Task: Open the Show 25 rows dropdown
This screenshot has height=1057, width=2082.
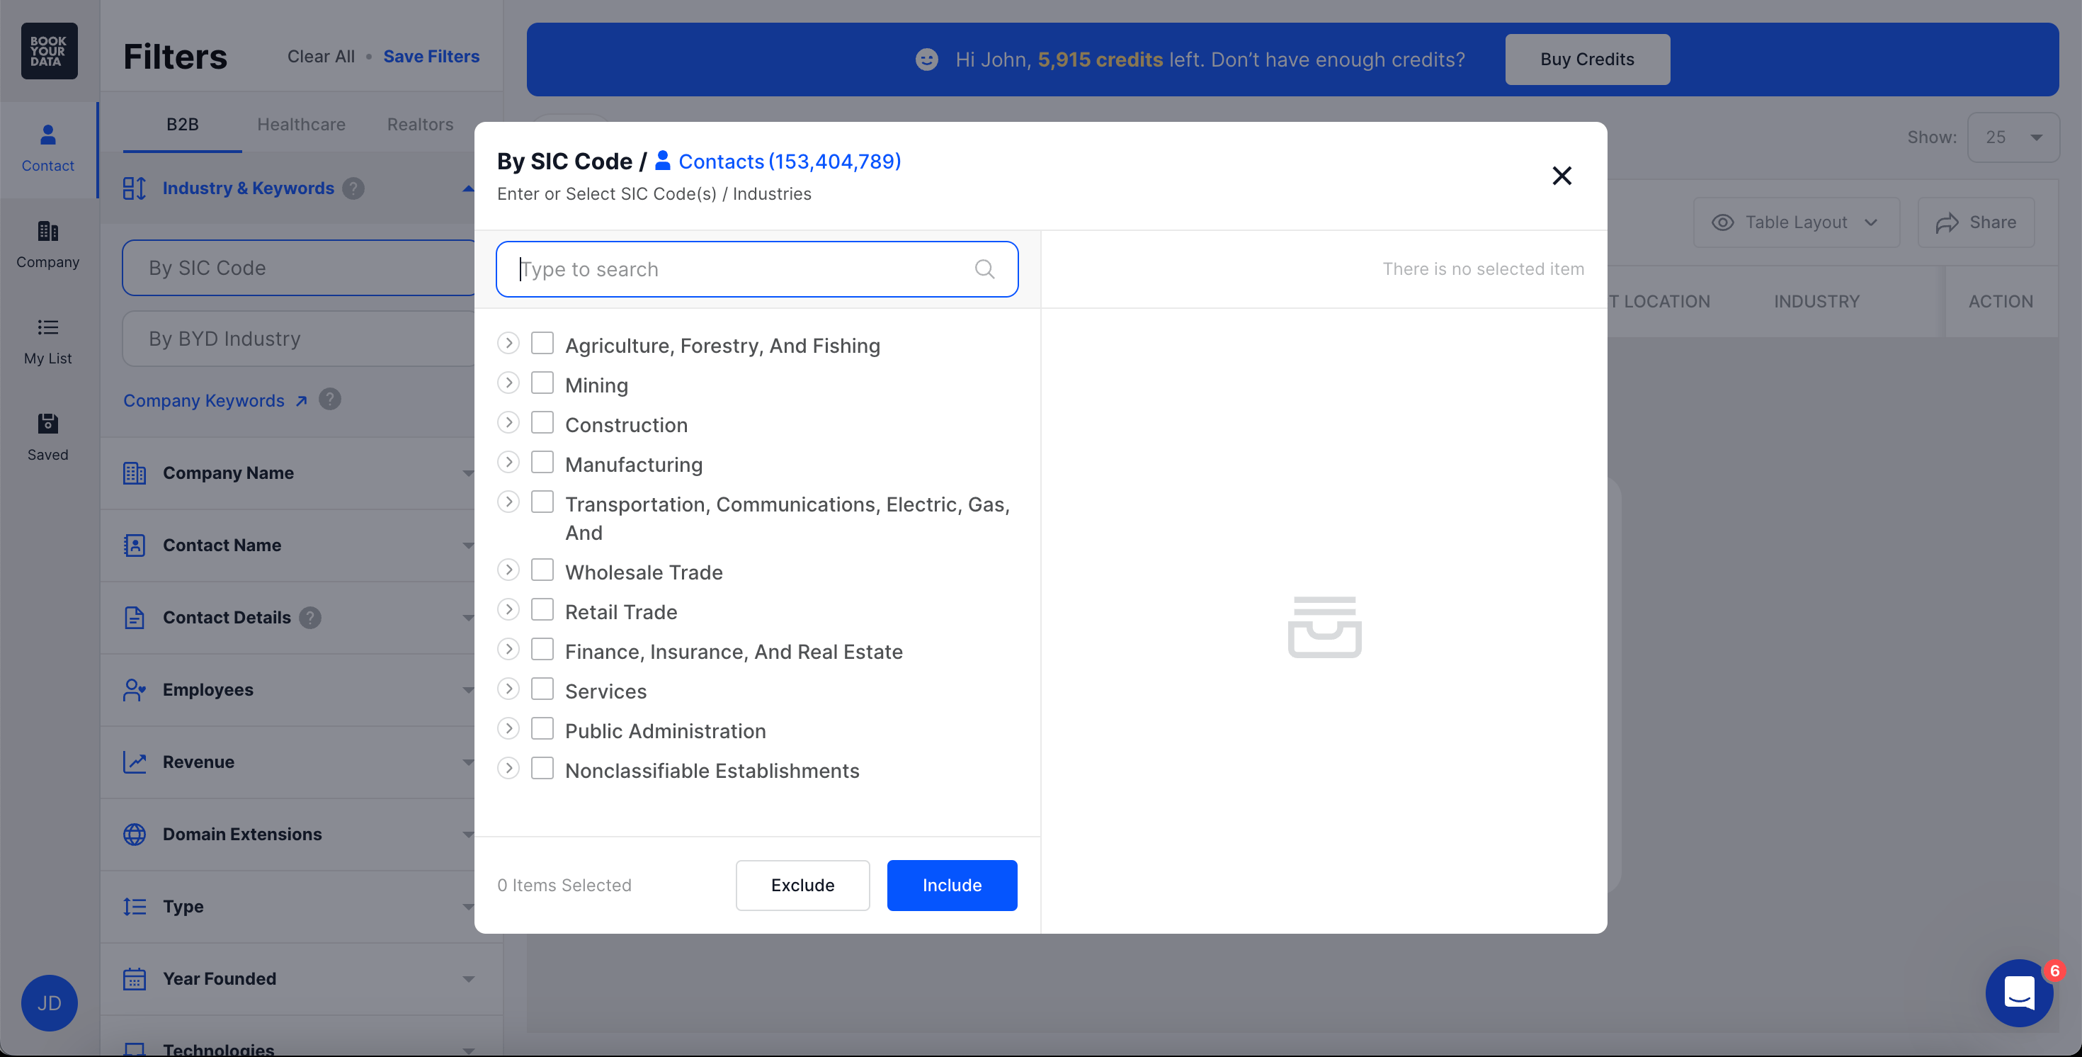Action: (2012, 137)
